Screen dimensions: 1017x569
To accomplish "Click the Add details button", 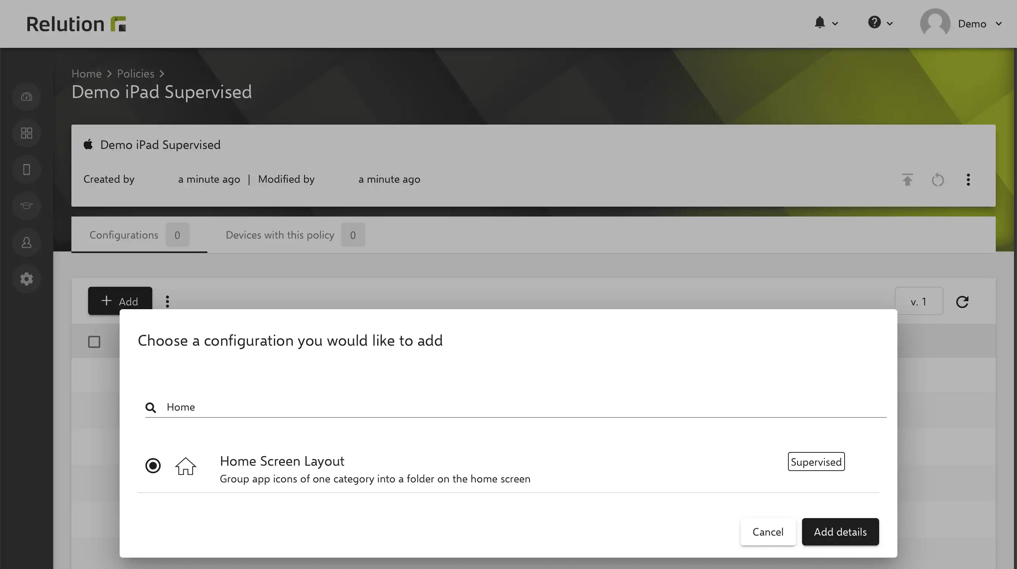I will pos(840,532).
